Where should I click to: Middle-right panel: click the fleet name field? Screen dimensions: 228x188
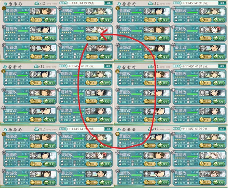(x=200, y=66)
